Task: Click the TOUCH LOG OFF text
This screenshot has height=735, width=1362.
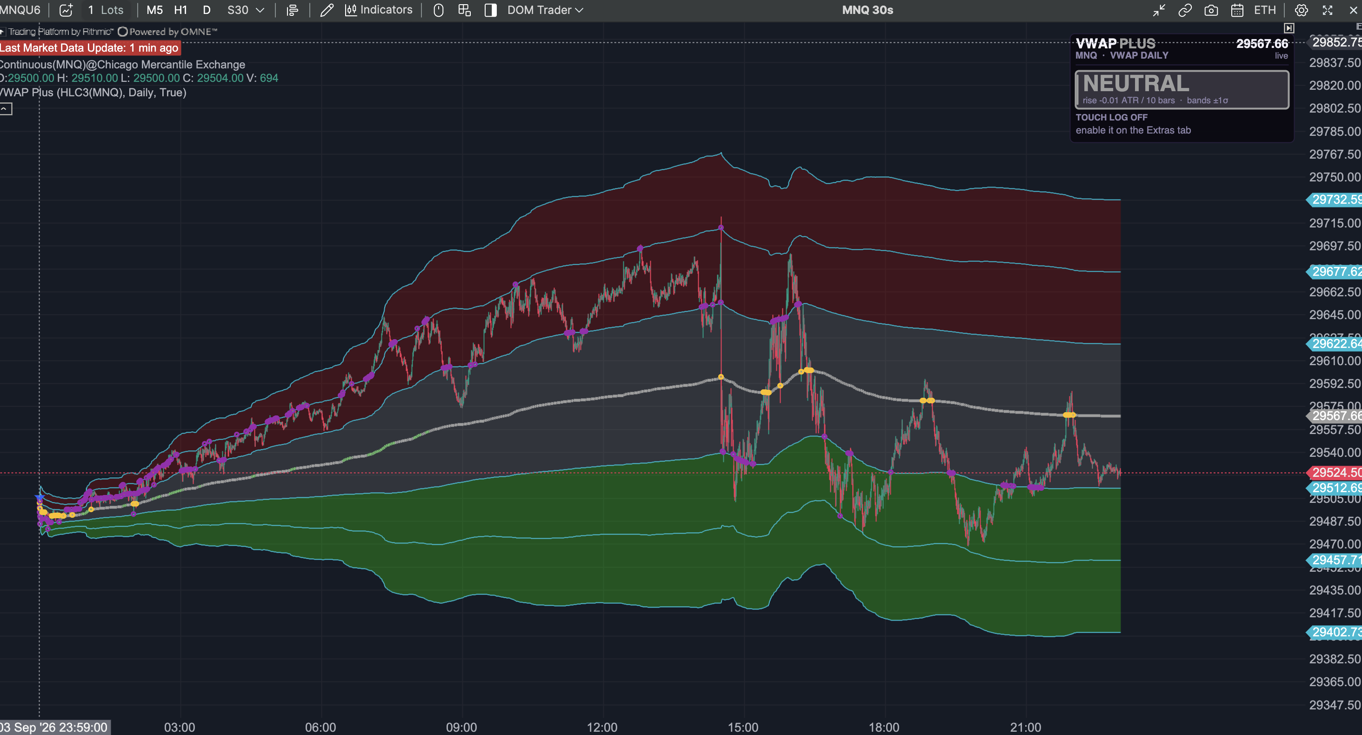Action: point(1111,117)
